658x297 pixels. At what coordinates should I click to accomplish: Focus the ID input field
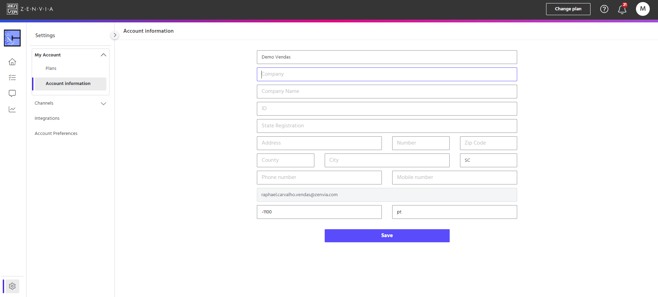coord(387,109)
